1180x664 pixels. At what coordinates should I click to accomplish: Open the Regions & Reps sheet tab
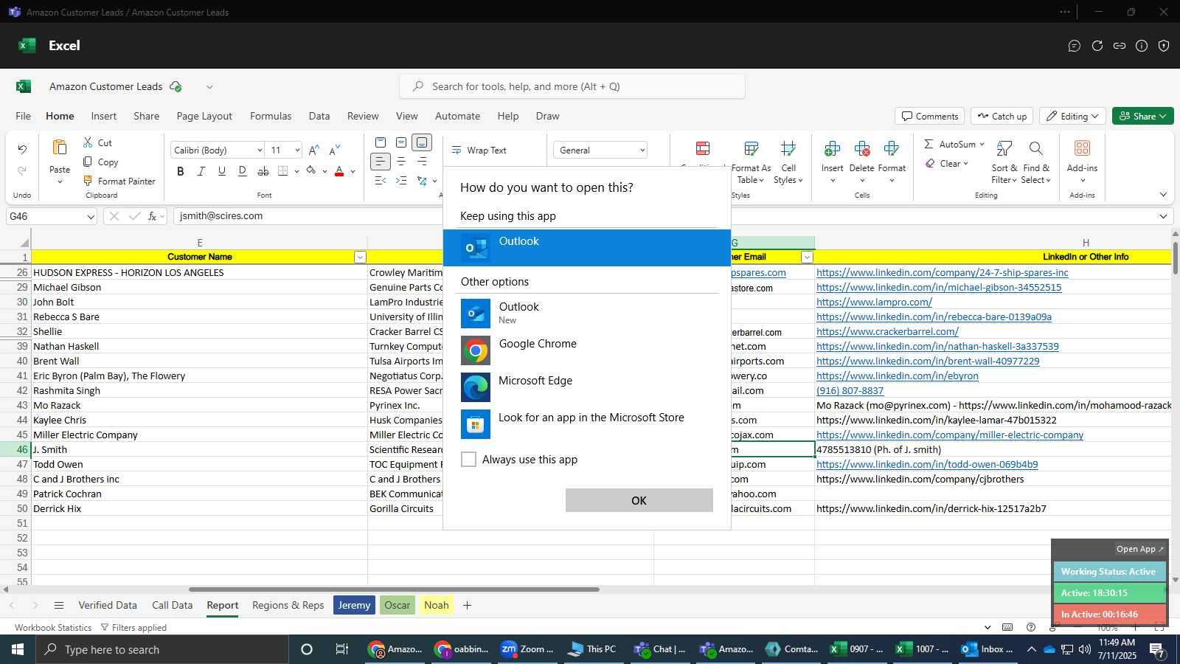pos(288,605)
